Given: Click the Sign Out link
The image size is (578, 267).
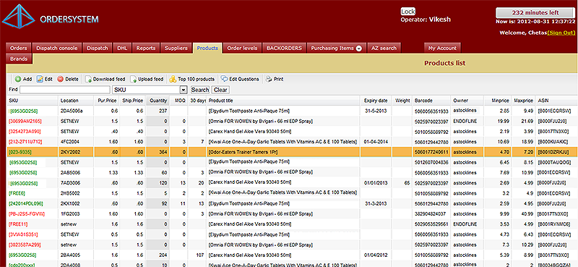Looking at the screenshot, I should pyautogui.click(x=561, y=33).
